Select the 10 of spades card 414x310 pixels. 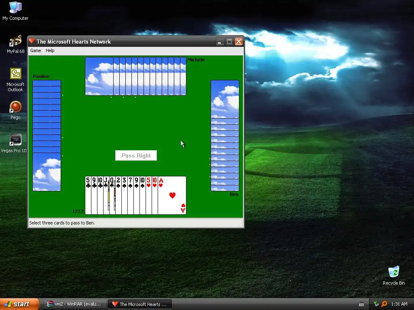143,195
